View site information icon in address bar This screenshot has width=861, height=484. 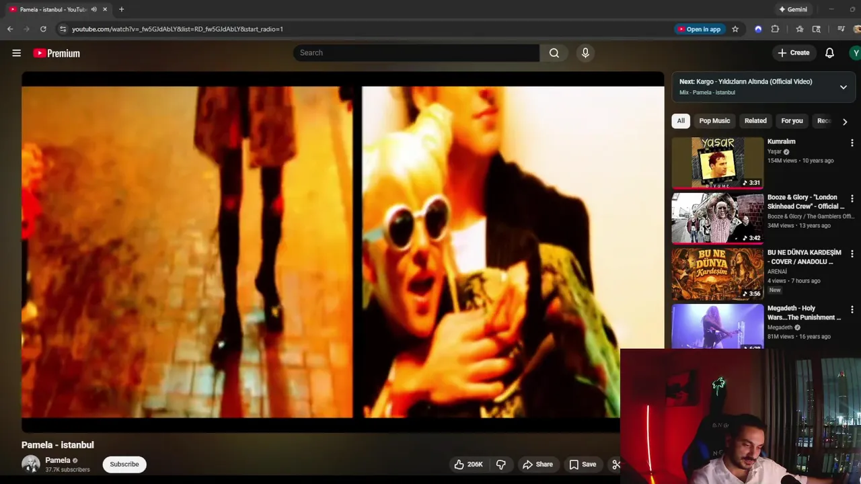[63, 29]
